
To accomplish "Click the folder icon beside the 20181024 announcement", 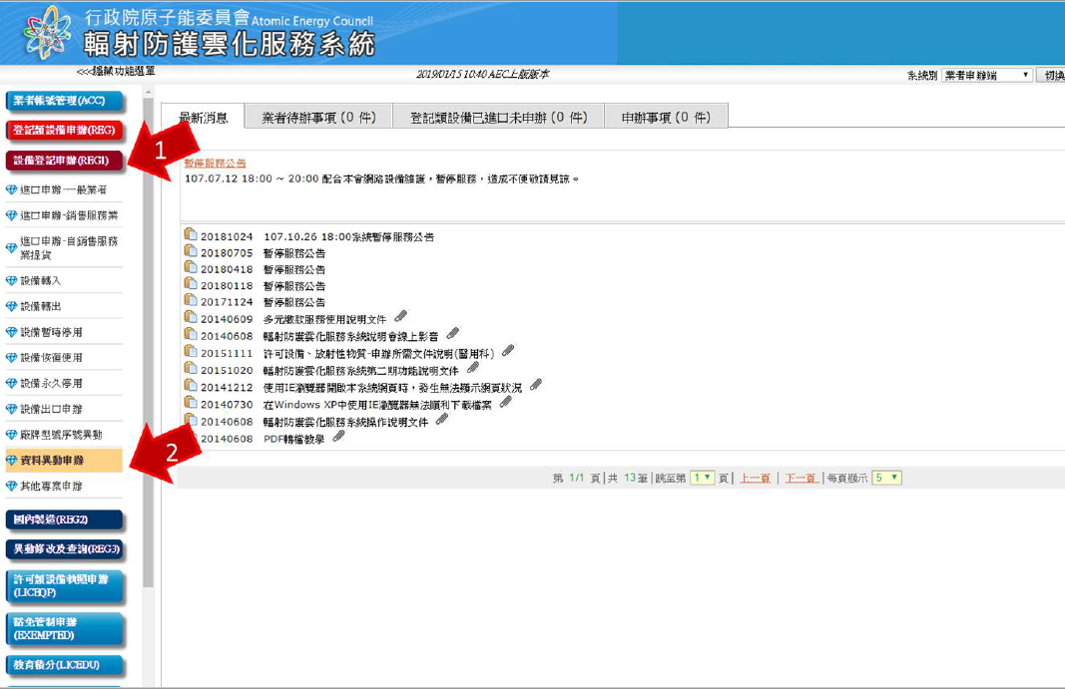I will click(x=191, y=236).
